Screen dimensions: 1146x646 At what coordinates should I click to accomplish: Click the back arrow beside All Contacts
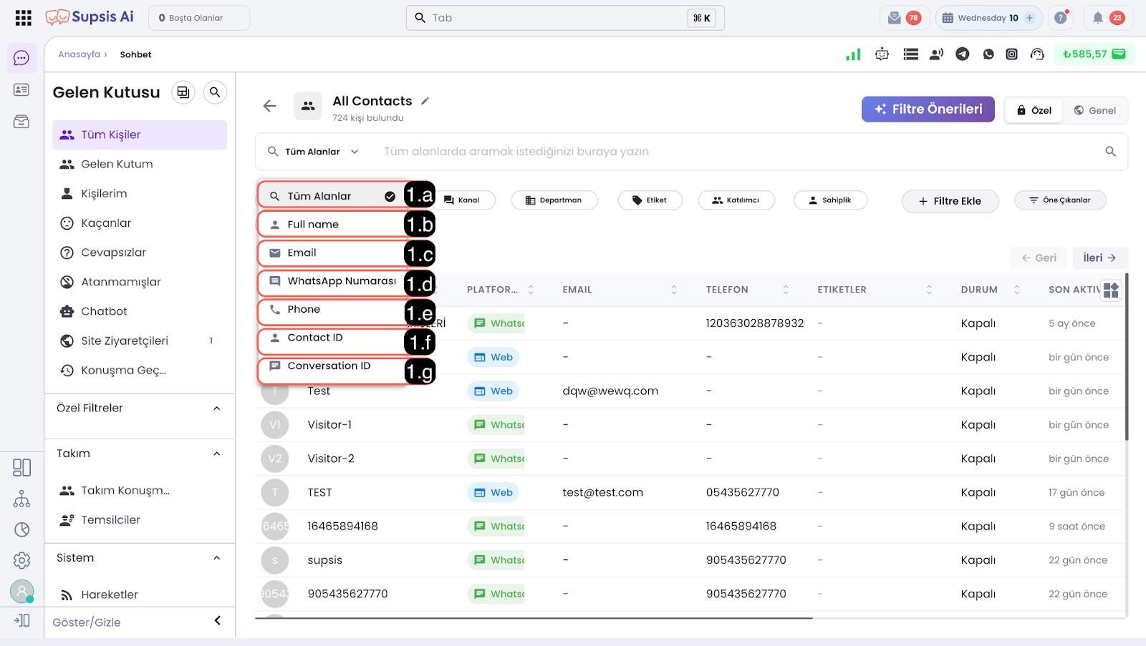[269, 106]
